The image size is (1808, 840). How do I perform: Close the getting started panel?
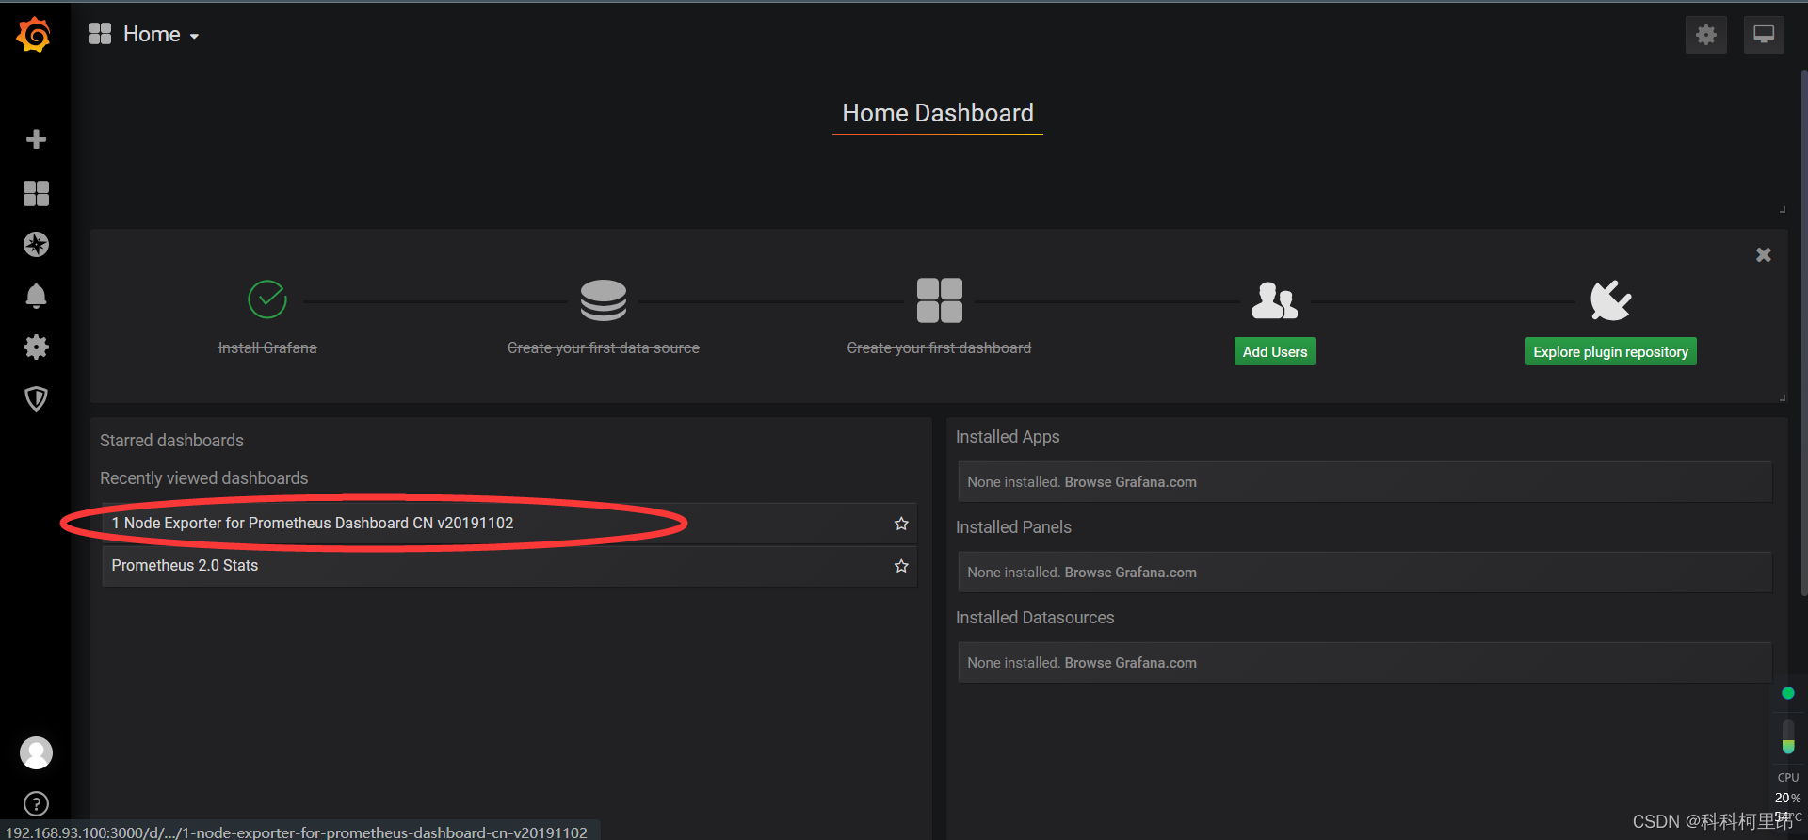[x=1764, y=255]
